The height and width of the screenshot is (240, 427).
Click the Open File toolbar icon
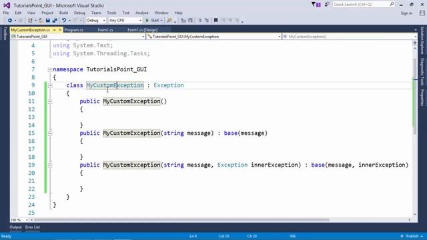pyautogui.click(x=41, y=21)
